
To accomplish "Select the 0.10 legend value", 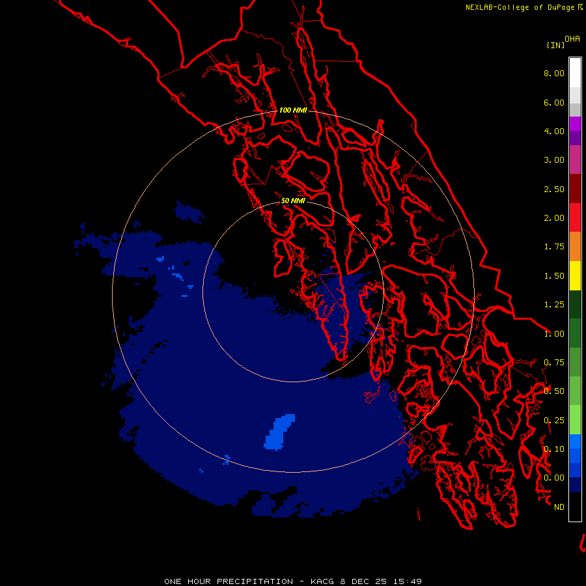I will (554, 449).
